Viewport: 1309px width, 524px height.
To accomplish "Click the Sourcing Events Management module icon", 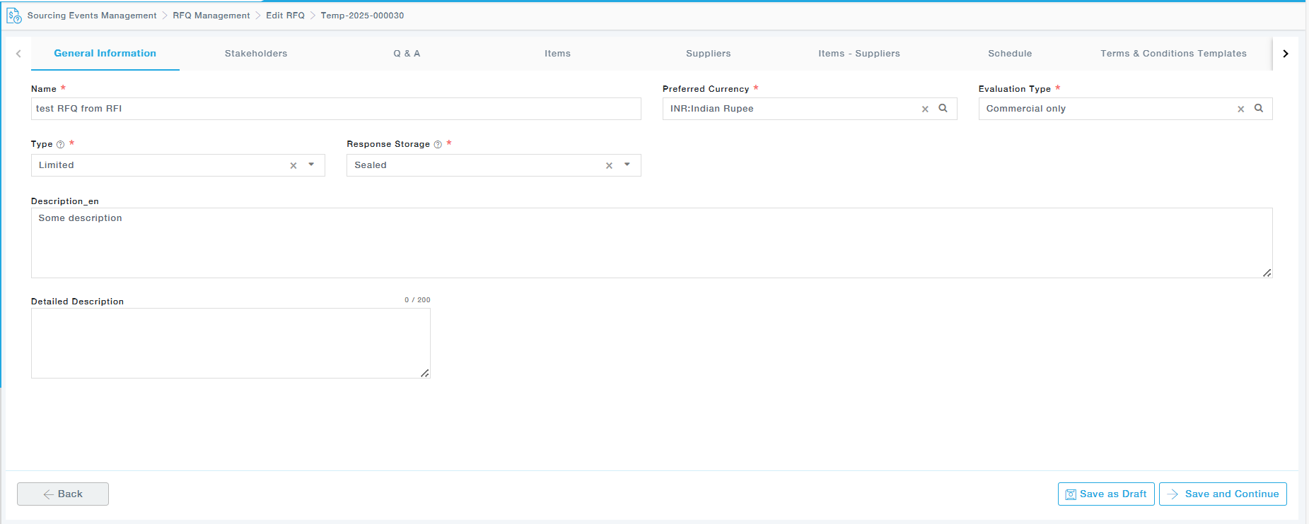I will coord(13,16).
